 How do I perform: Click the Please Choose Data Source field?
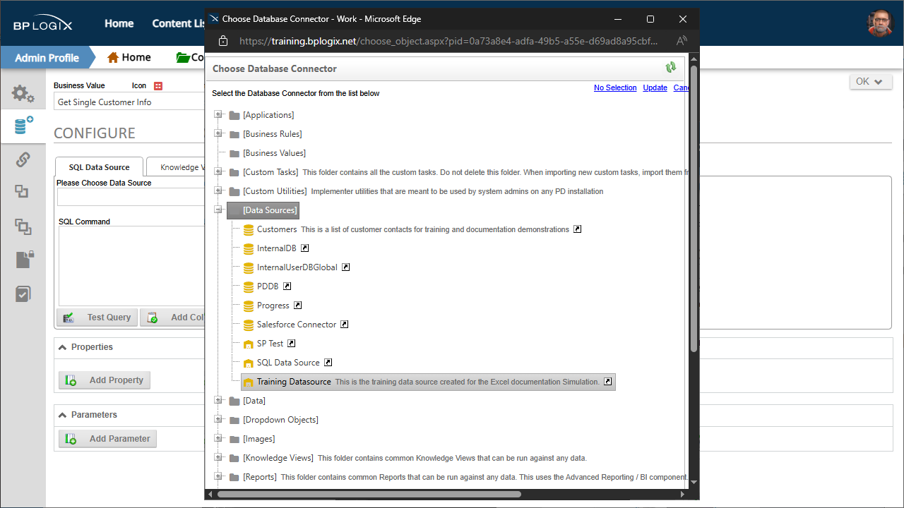tap(131, 197)
